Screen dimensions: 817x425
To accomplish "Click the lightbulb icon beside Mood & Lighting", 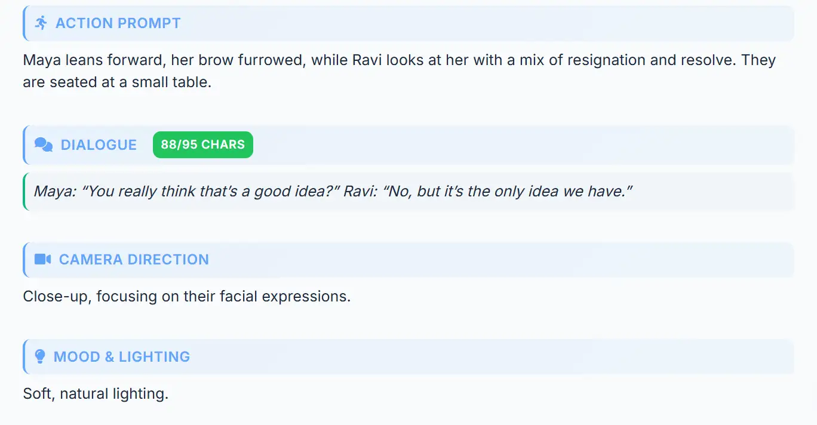I will pyautogui.click(x=40, y=356).
